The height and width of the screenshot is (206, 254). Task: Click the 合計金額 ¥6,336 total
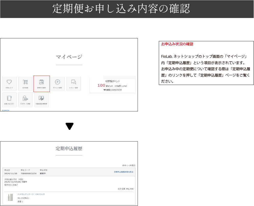pos(125,189)
